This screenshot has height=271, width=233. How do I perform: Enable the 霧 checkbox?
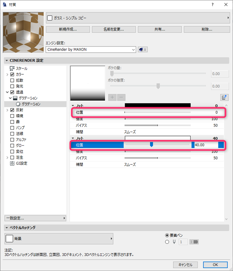tap(12, 122)
